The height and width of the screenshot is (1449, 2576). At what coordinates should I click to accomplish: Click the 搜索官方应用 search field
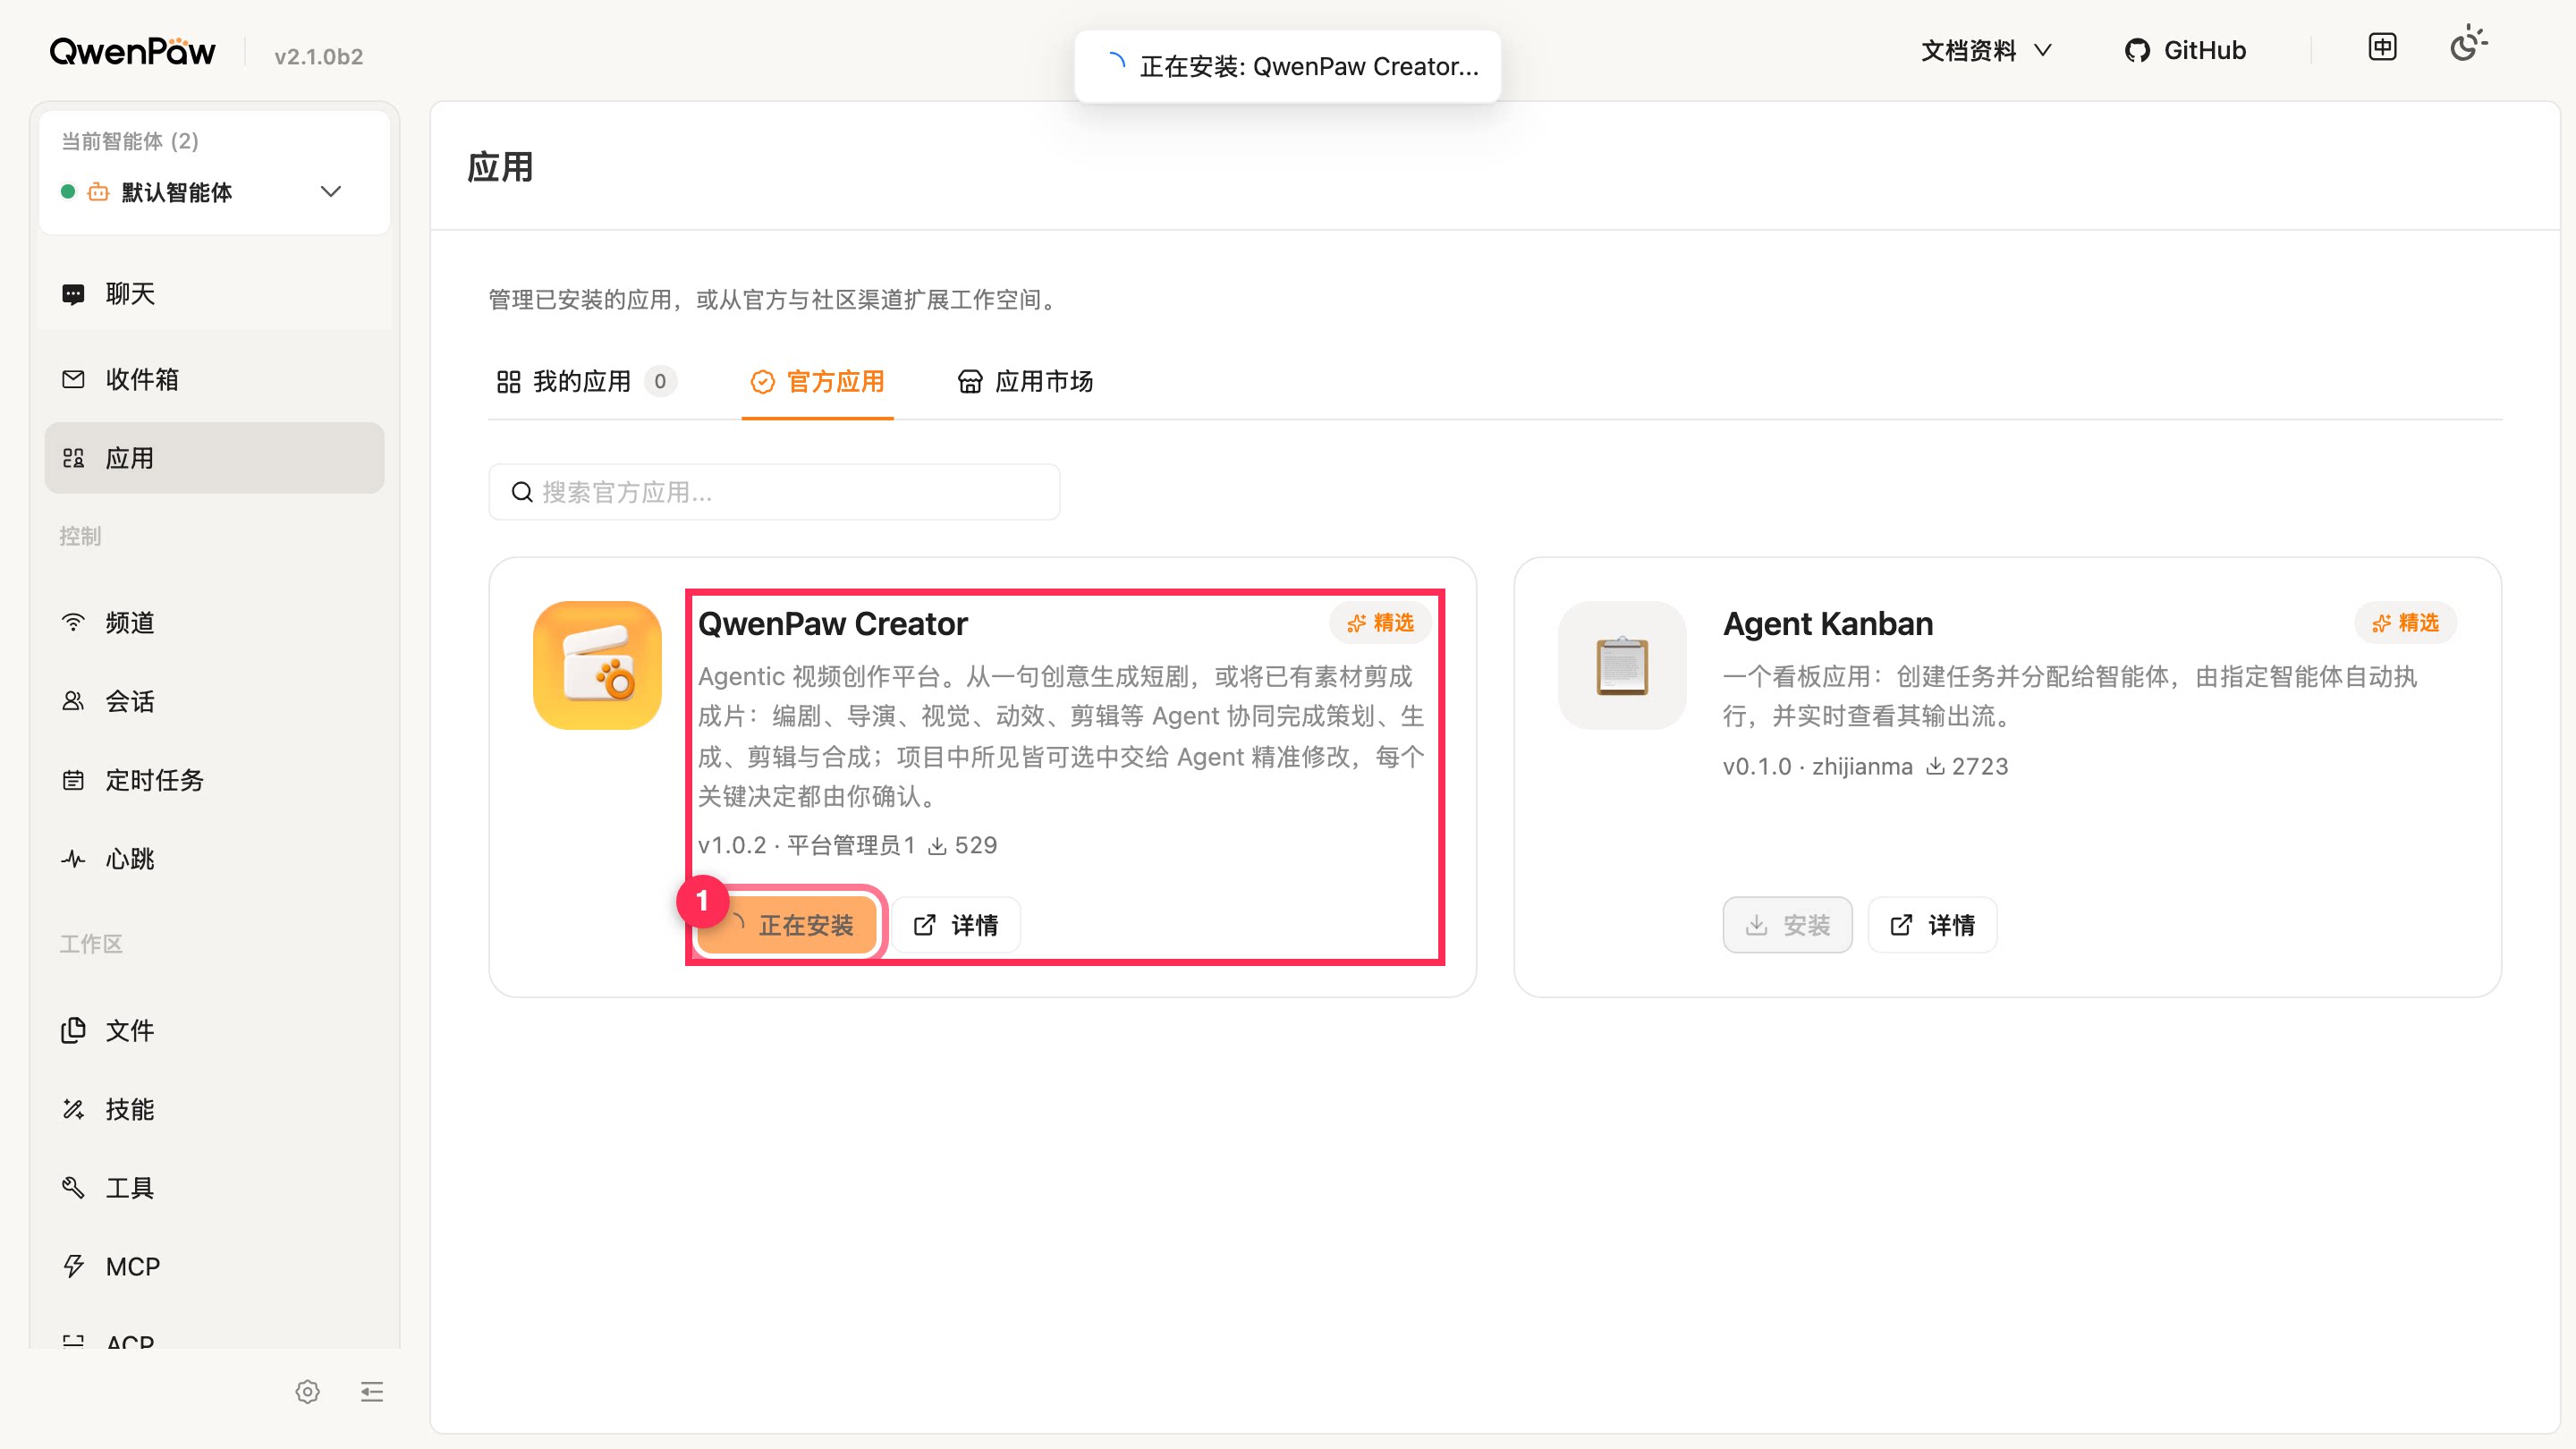click(x=774, y=492)
